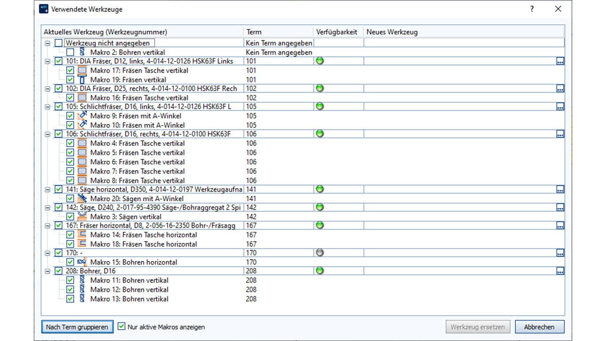Collapse the 106 Schlichtfräser tool group
The height and width of the screenshot is (341, 606).
(x=48, y=134)
